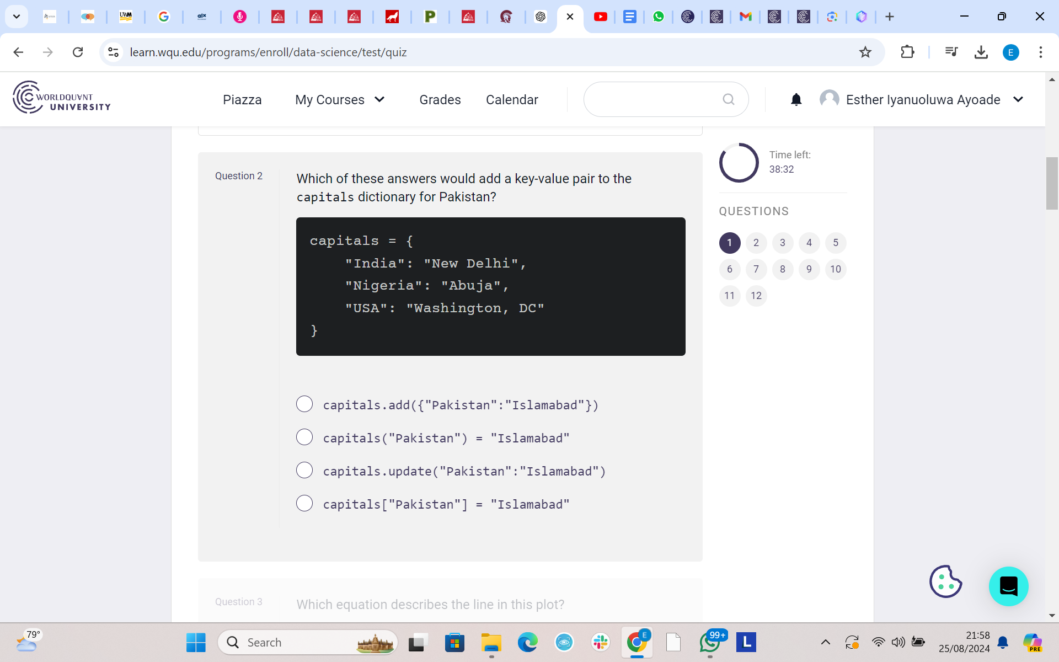Click question number 8 in quiz navigation
This screenshot has width=1059, height=662.
(x=782, y=269)
